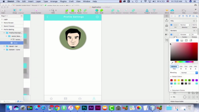This screenshot has width=199, height=112.
Task: Select the Edit tool icon
Action: pos(67,10)
